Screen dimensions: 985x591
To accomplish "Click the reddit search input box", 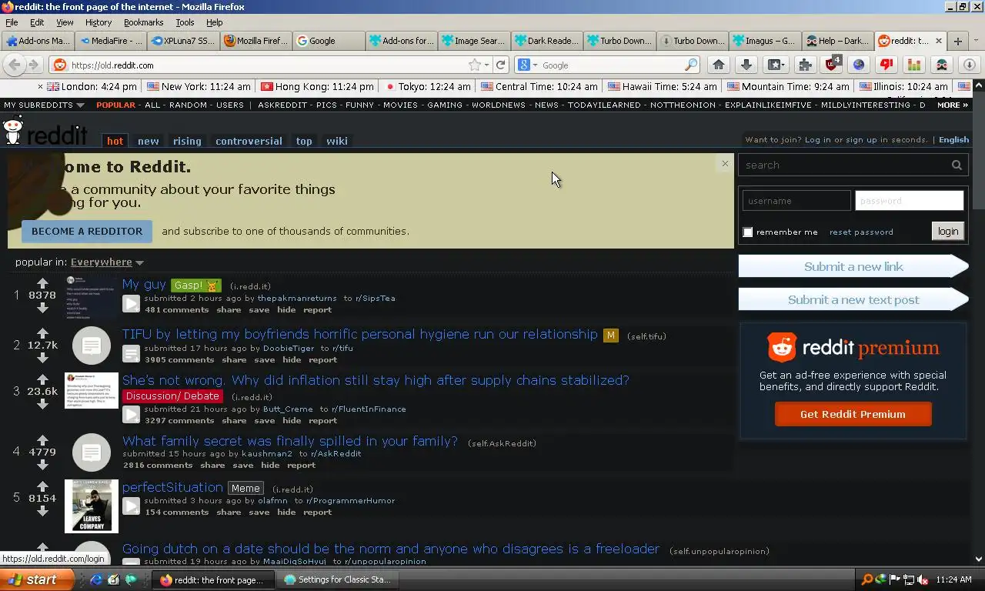I will point(844,165).
